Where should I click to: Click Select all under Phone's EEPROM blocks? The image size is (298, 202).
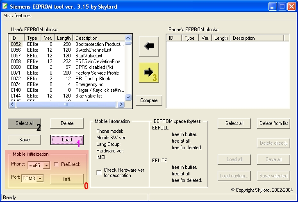[234, 123]
